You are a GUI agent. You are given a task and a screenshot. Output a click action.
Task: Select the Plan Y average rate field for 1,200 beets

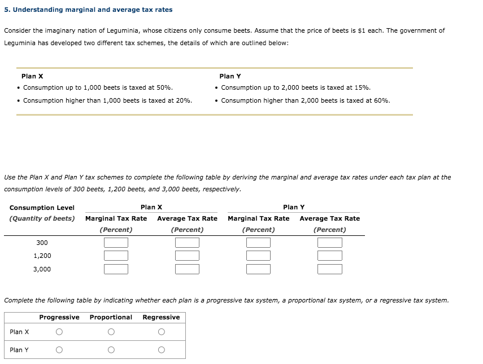tap(330, 256)
